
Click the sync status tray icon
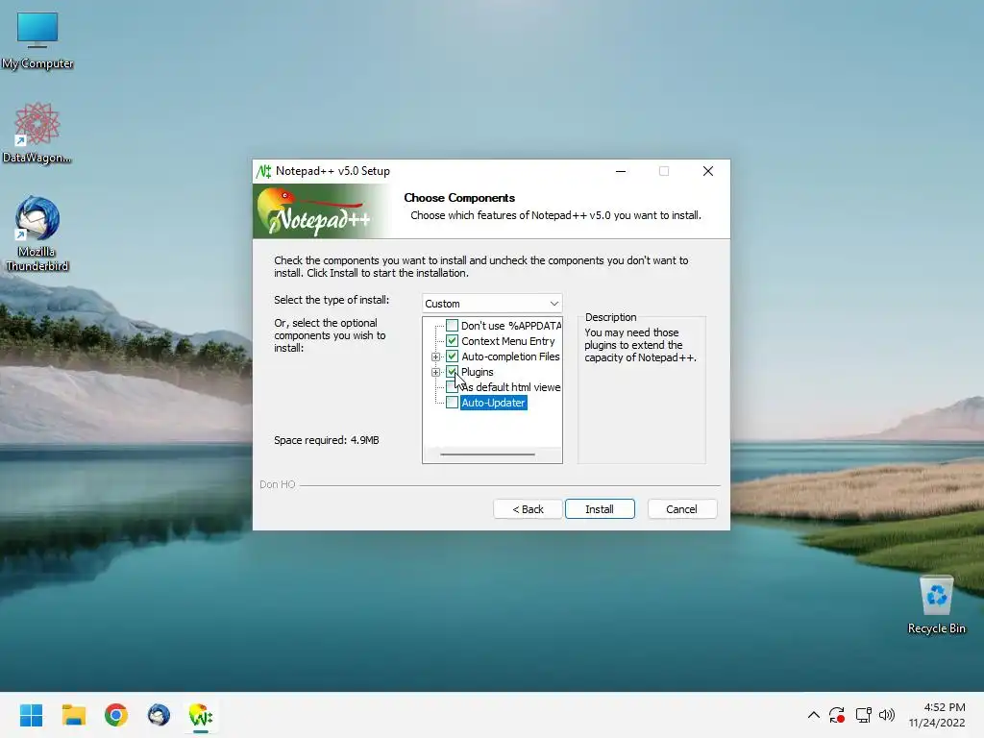pyautogui.click(x=837, y=715)
